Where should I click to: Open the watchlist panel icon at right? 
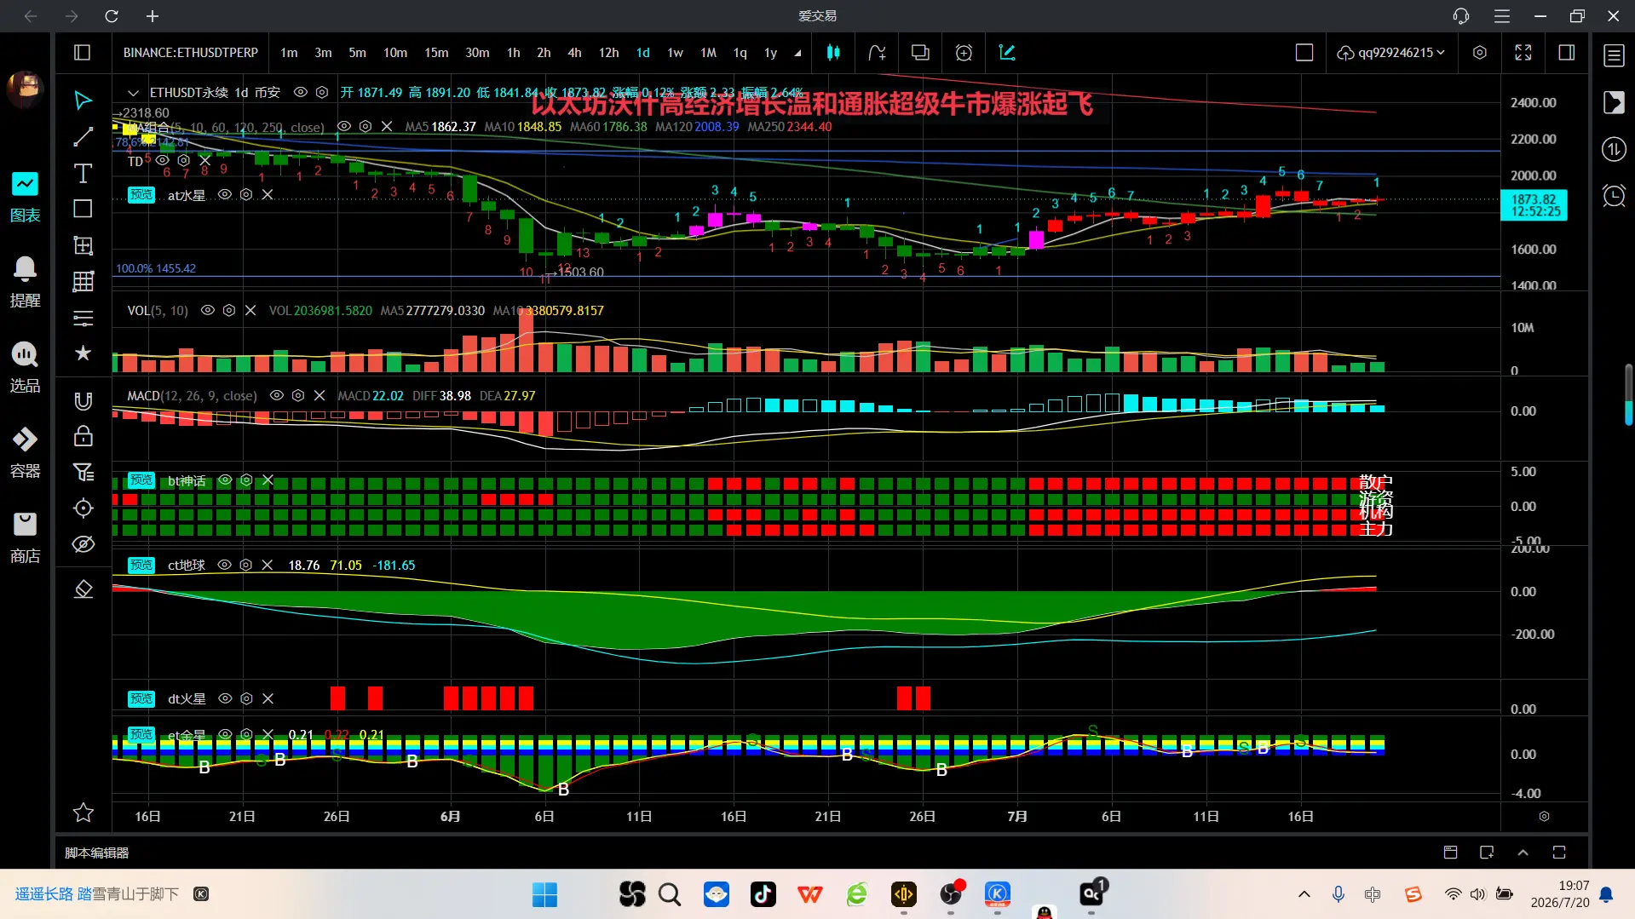(x=1614, y=56)
